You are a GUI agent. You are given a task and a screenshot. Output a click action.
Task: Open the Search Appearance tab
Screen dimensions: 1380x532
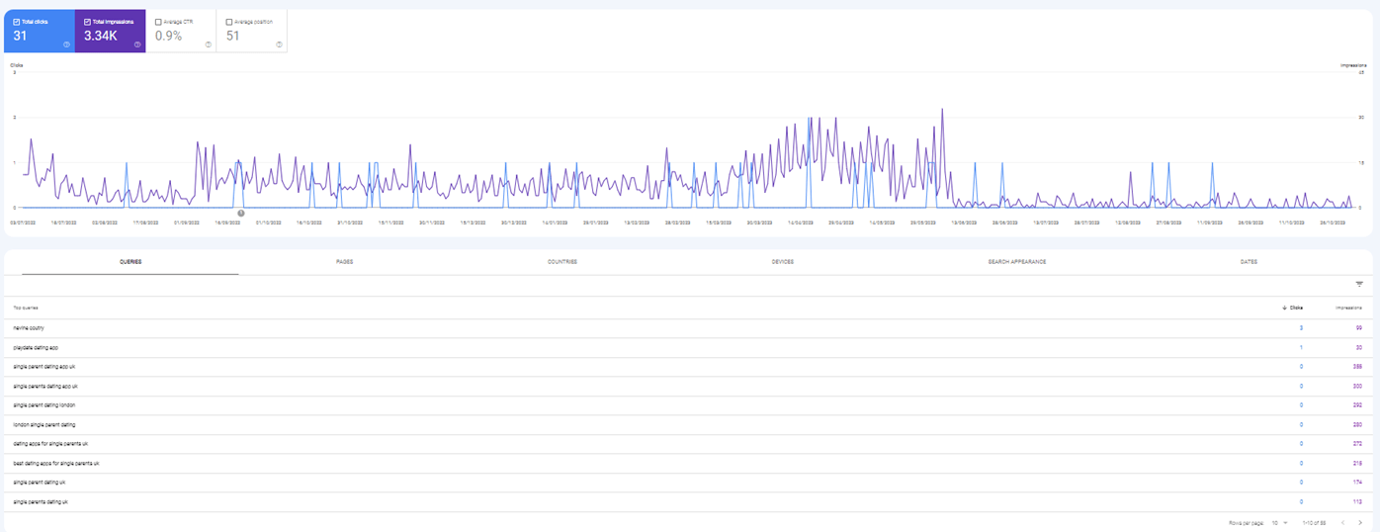tap(1016, 262)
